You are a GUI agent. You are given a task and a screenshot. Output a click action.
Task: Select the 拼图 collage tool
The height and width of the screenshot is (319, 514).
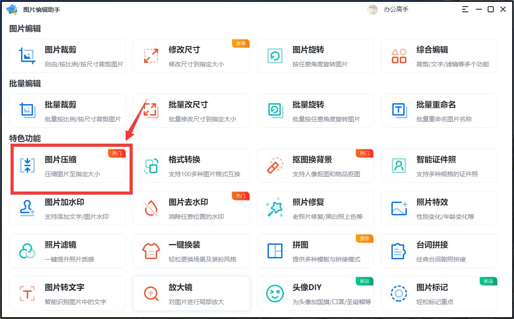pyautogui.click(x=315, y=251)
